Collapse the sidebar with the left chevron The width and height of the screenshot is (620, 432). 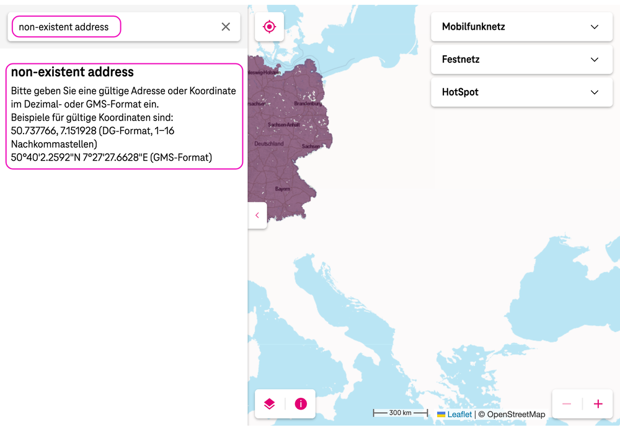[257, 215]
